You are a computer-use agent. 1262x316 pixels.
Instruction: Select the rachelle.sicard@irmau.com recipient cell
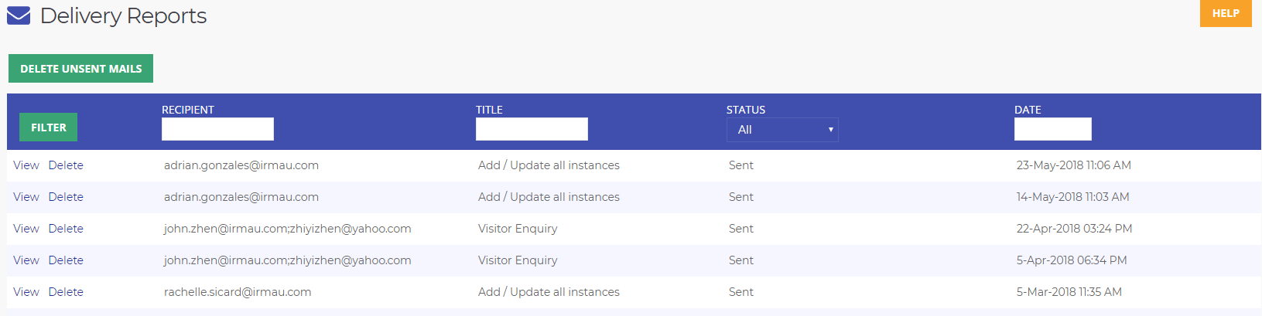238,292
